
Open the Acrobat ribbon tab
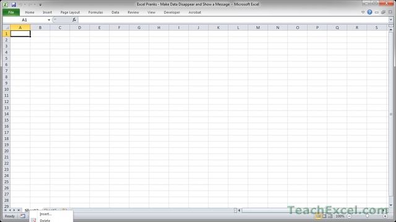195,12
